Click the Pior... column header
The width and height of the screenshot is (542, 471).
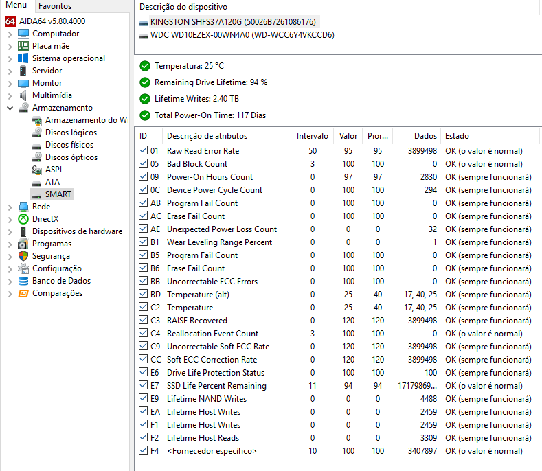coord(377,136)
